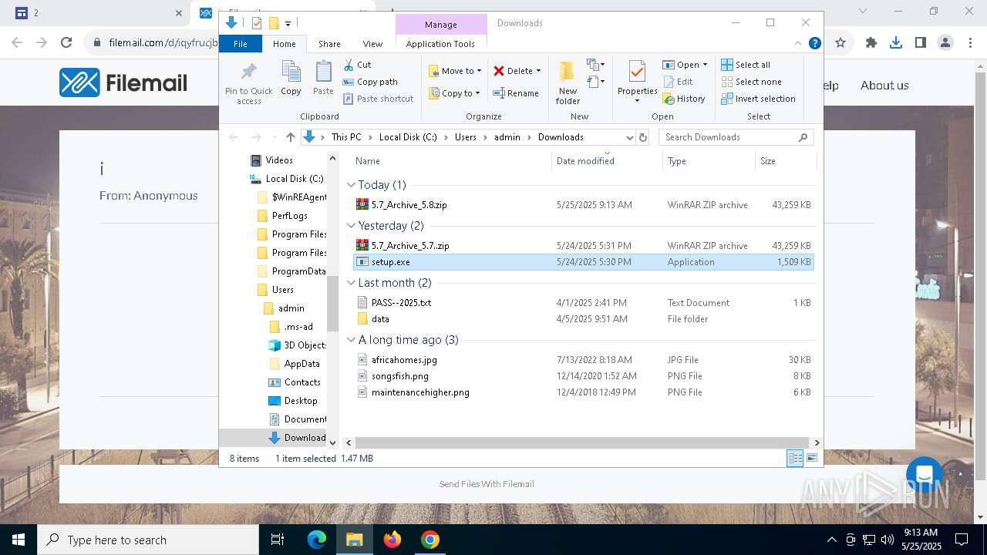Image resolution: width=987 pixels, height=555 pixels.
Task: Click Properties icon in quick access toolbar
Action: pyautogui.click(x=257, y=23)
